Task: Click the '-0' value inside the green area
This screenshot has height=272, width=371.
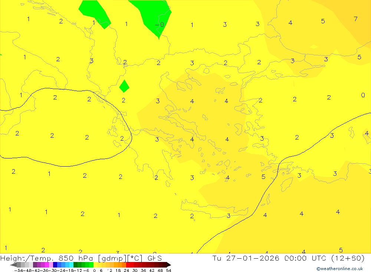Action: click(x=160, y=24)
